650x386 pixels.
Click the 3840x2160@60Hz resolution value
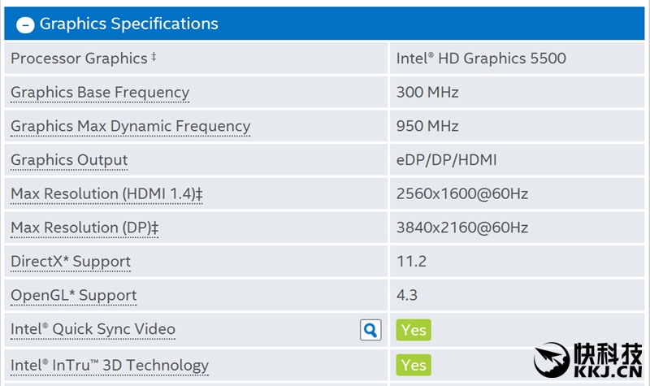point(461,228)
